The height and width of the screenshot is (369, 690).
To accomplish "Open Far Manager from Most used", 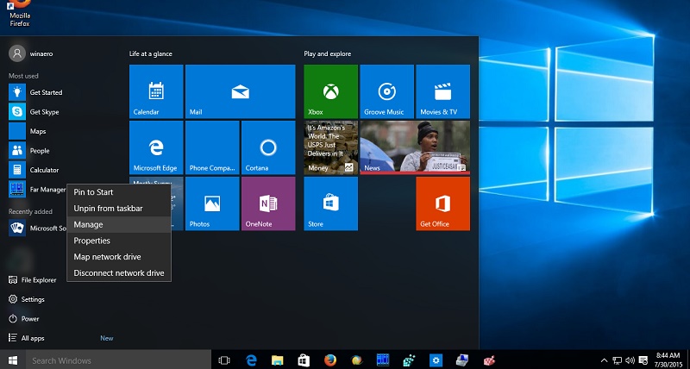I will coord(37,189).
